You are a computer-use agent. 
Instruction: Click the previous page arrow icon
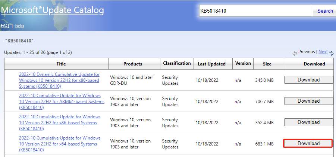click(295, 53)
